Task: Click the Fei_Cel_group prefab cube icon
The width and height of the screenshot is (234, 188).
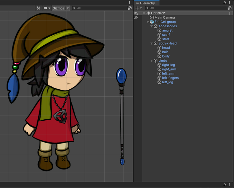Action: pyautogui.click(x=152, y=22)
